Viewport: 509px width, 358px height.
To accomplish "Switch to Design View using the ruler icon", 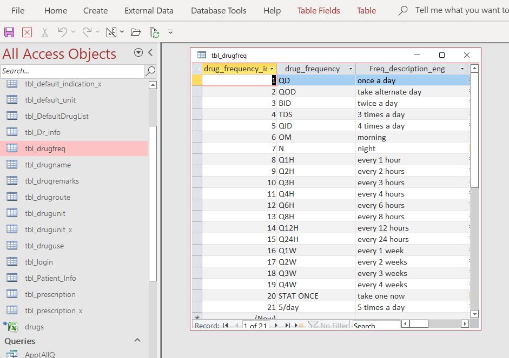I will (x=110, y=32).
